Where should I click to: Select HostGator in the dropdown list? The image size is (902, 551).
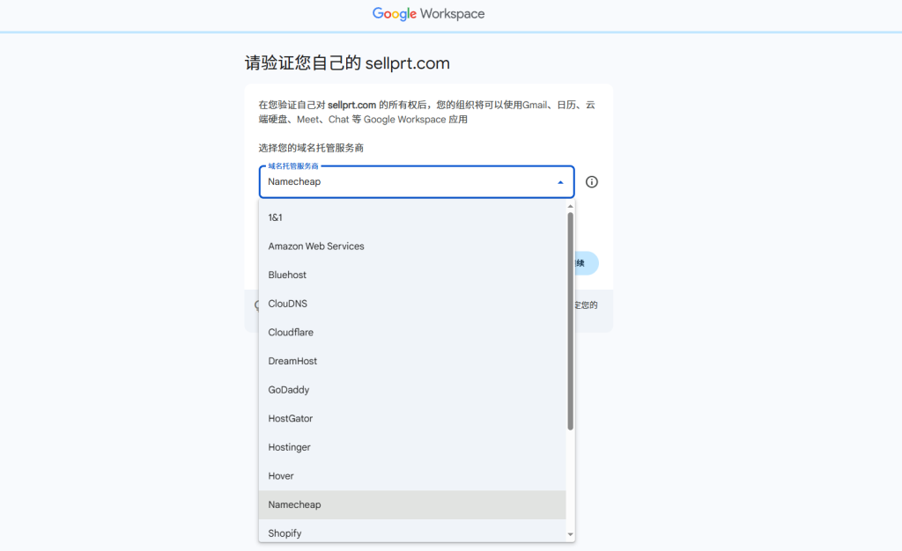tap(292, 418)
